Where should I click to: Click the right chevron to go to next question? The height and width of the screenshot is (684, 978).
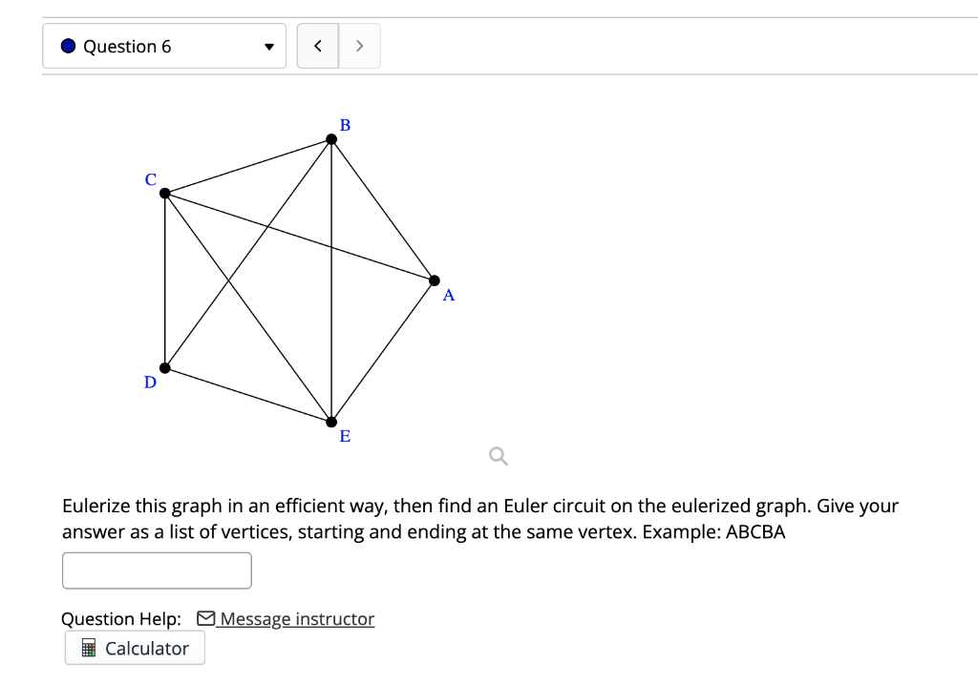(x=360, y=45)
